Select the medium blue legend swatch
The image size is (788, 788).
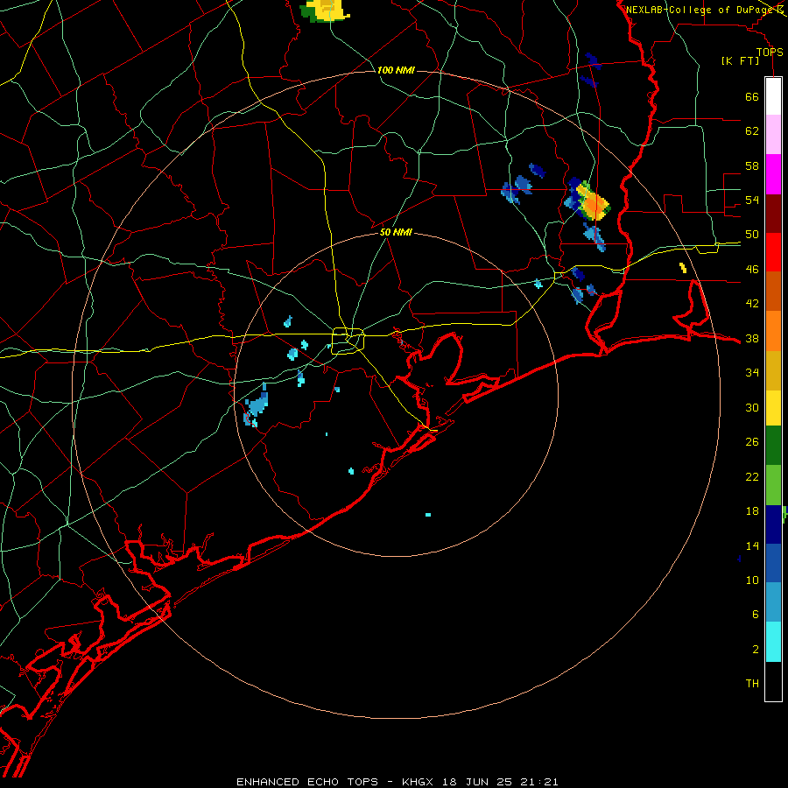(773, 563)
